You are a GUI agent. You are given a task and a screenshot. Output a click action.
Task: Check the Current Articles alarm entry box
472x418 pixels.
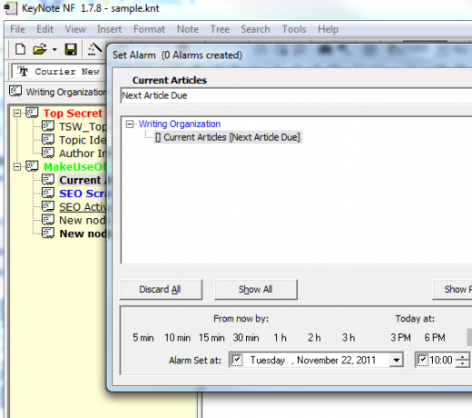(158, 137)
